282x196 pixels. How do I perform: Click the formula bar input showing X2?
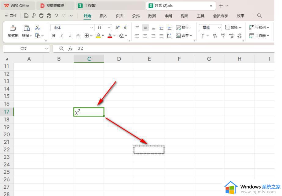[175, 49]
